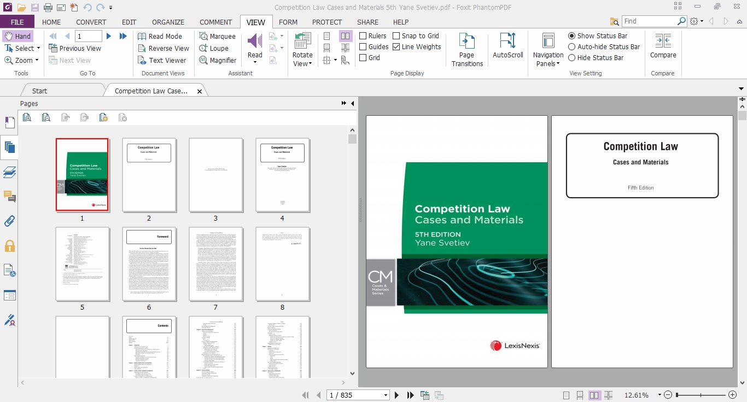Click the advanced search folder icon
Viewport: 747px width, 402px height.
pyautogui.click(x=615, y=21)
